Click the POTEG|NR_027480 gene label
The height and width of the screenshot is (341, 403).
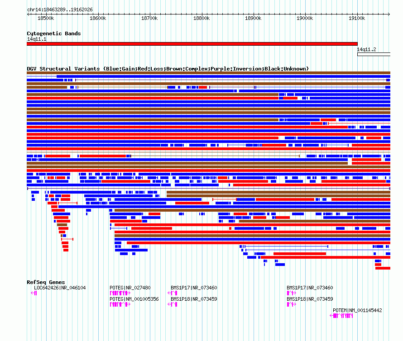pos(130,288)
